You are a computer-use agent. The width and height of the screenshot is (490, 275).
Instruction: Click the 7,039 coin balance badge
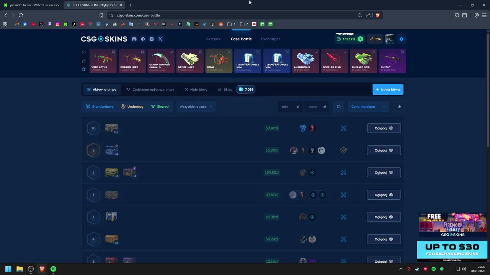[x=246, y=89]
